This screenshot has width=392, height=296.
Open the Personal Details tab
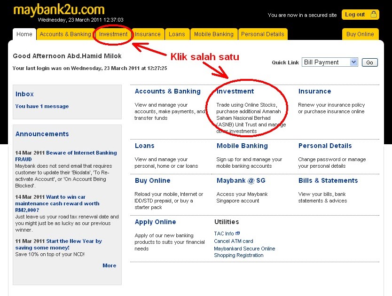coord(263,34)
